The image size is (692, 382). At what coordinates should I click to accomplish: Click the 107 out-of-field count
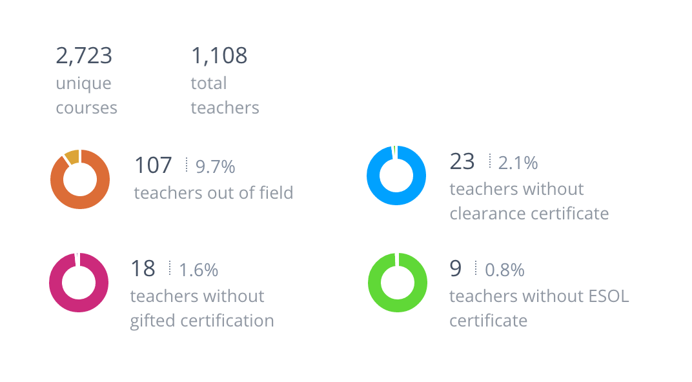click(x=153, y=165)
